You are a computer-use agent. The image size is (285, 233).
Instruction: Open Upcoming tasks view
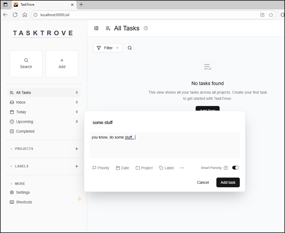pos(44,122)
